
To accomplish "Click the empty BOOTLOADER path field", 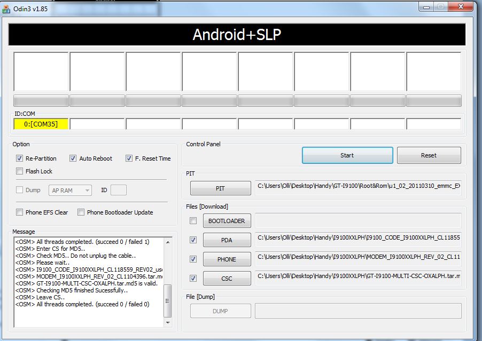I will pyautogui.click(x=358, y=220).
